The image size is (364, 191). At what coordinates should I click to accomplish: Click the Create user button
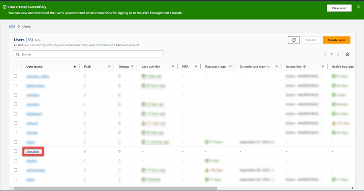[336, 40]
